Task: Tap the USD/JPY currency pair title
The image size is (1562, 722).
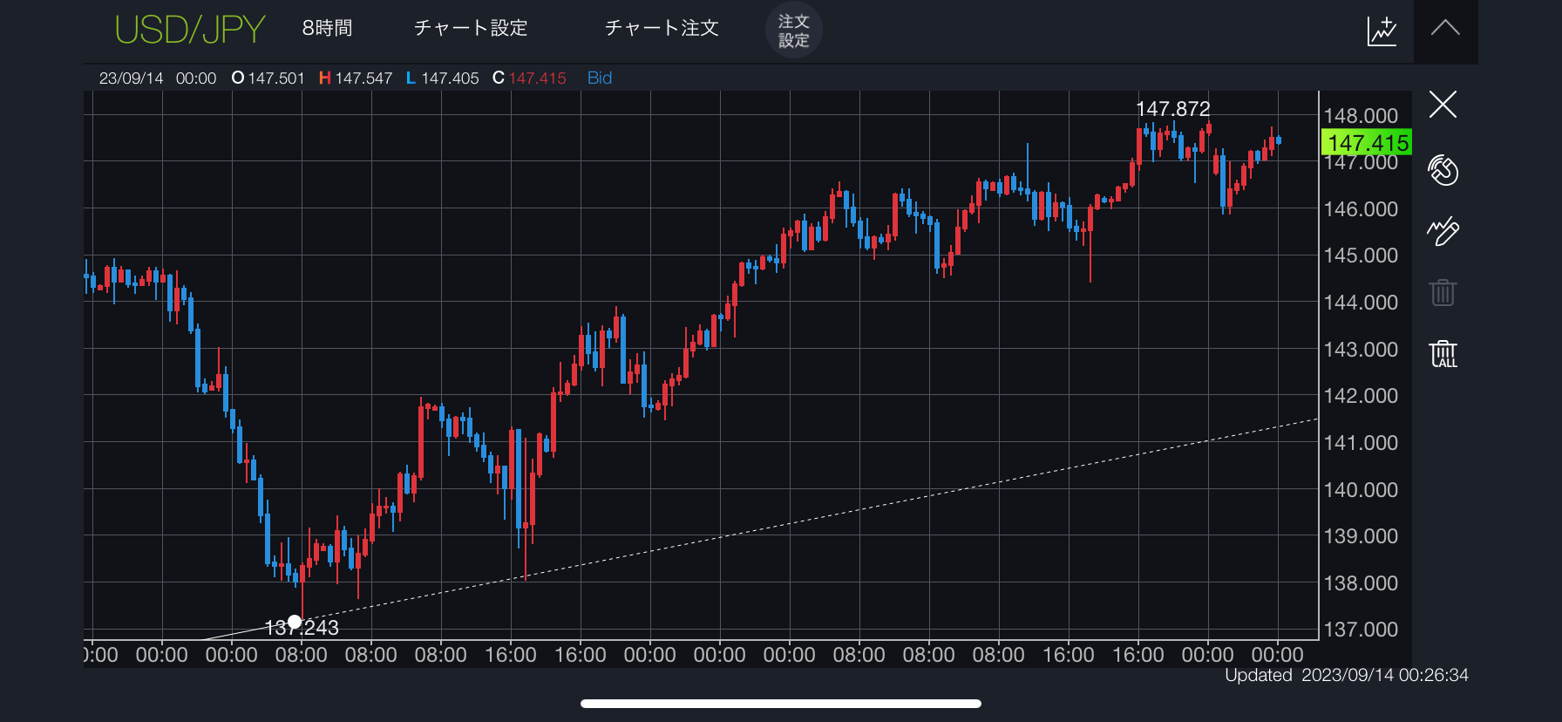Action: (x=190, y=30)
